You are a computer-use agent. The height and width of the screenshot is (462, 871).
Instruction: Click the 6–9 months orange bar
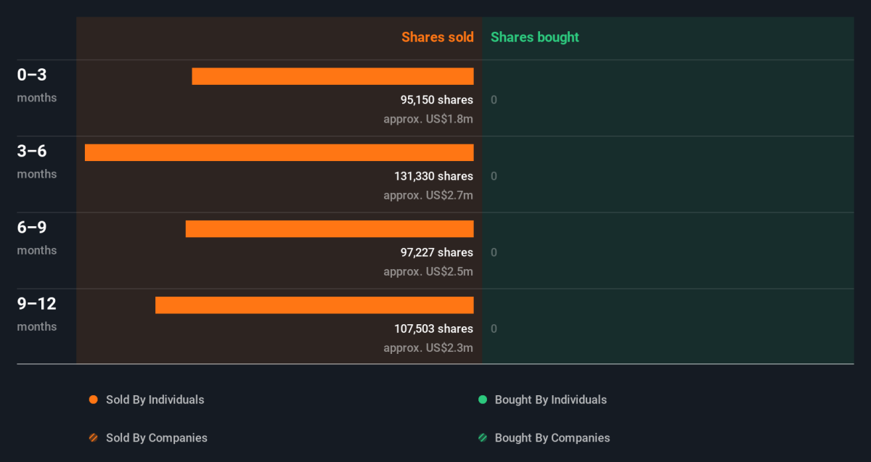(x=330, y=228)
